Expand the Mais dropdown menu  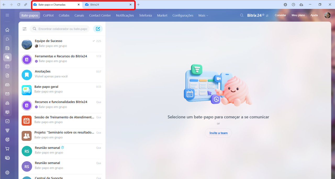(x=203, y=15)
